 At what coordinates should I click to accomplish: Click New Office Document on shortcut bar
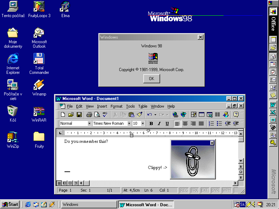point(273,39)
